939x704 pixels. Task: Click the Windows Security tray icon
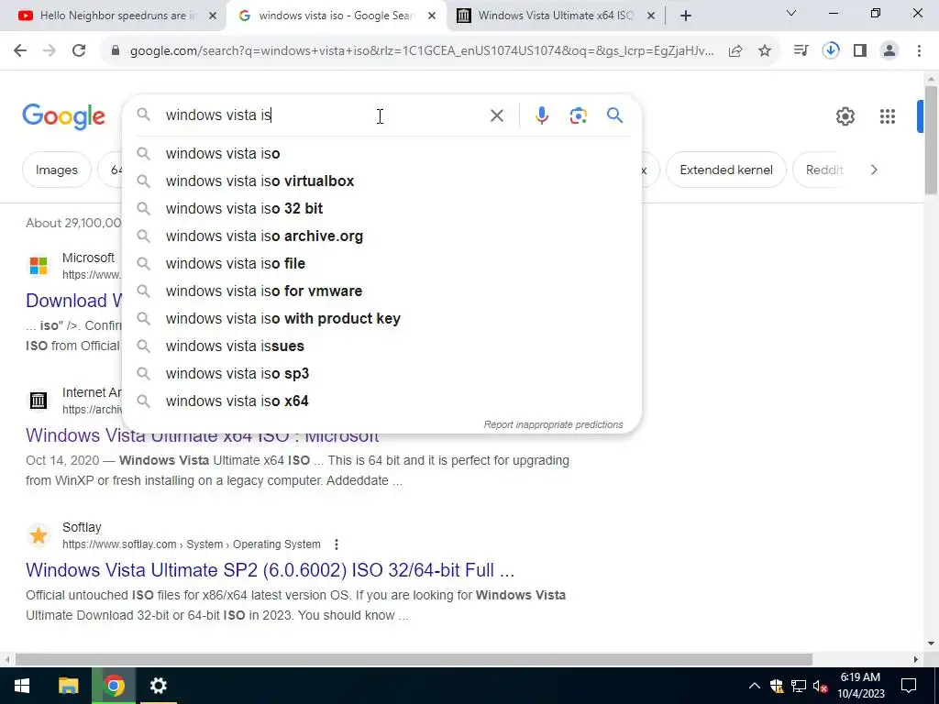pyautogui.click(x=777, y=686)
